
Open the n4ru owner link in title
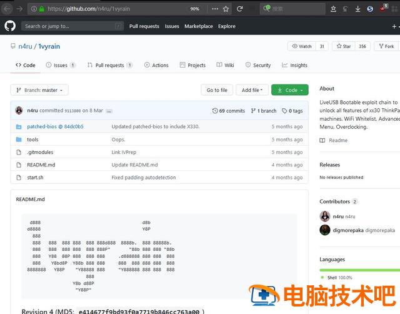click(x=25, y=46)
